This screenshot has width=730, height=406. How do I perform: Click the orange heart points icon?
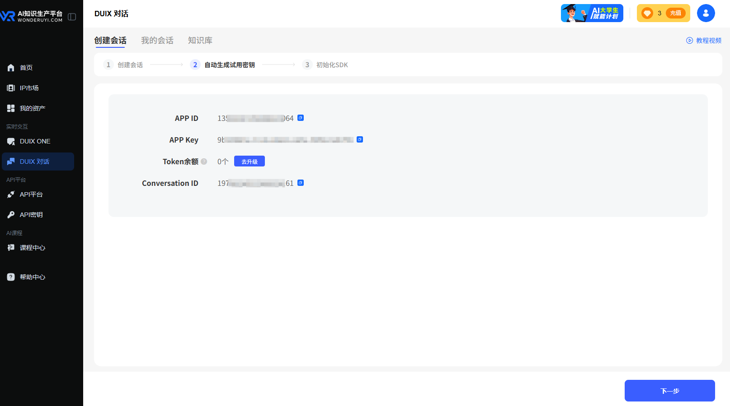coord(647,13)
